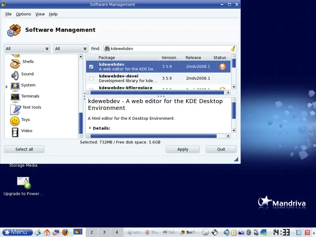Click the category list scroll up arrow
Screen dimensions: 316x237
point(81,56)
